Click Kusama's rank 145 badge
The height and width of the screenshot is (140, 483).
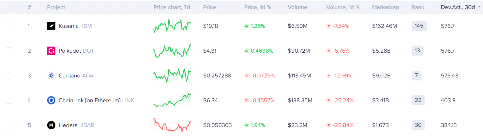pos(419,26)
